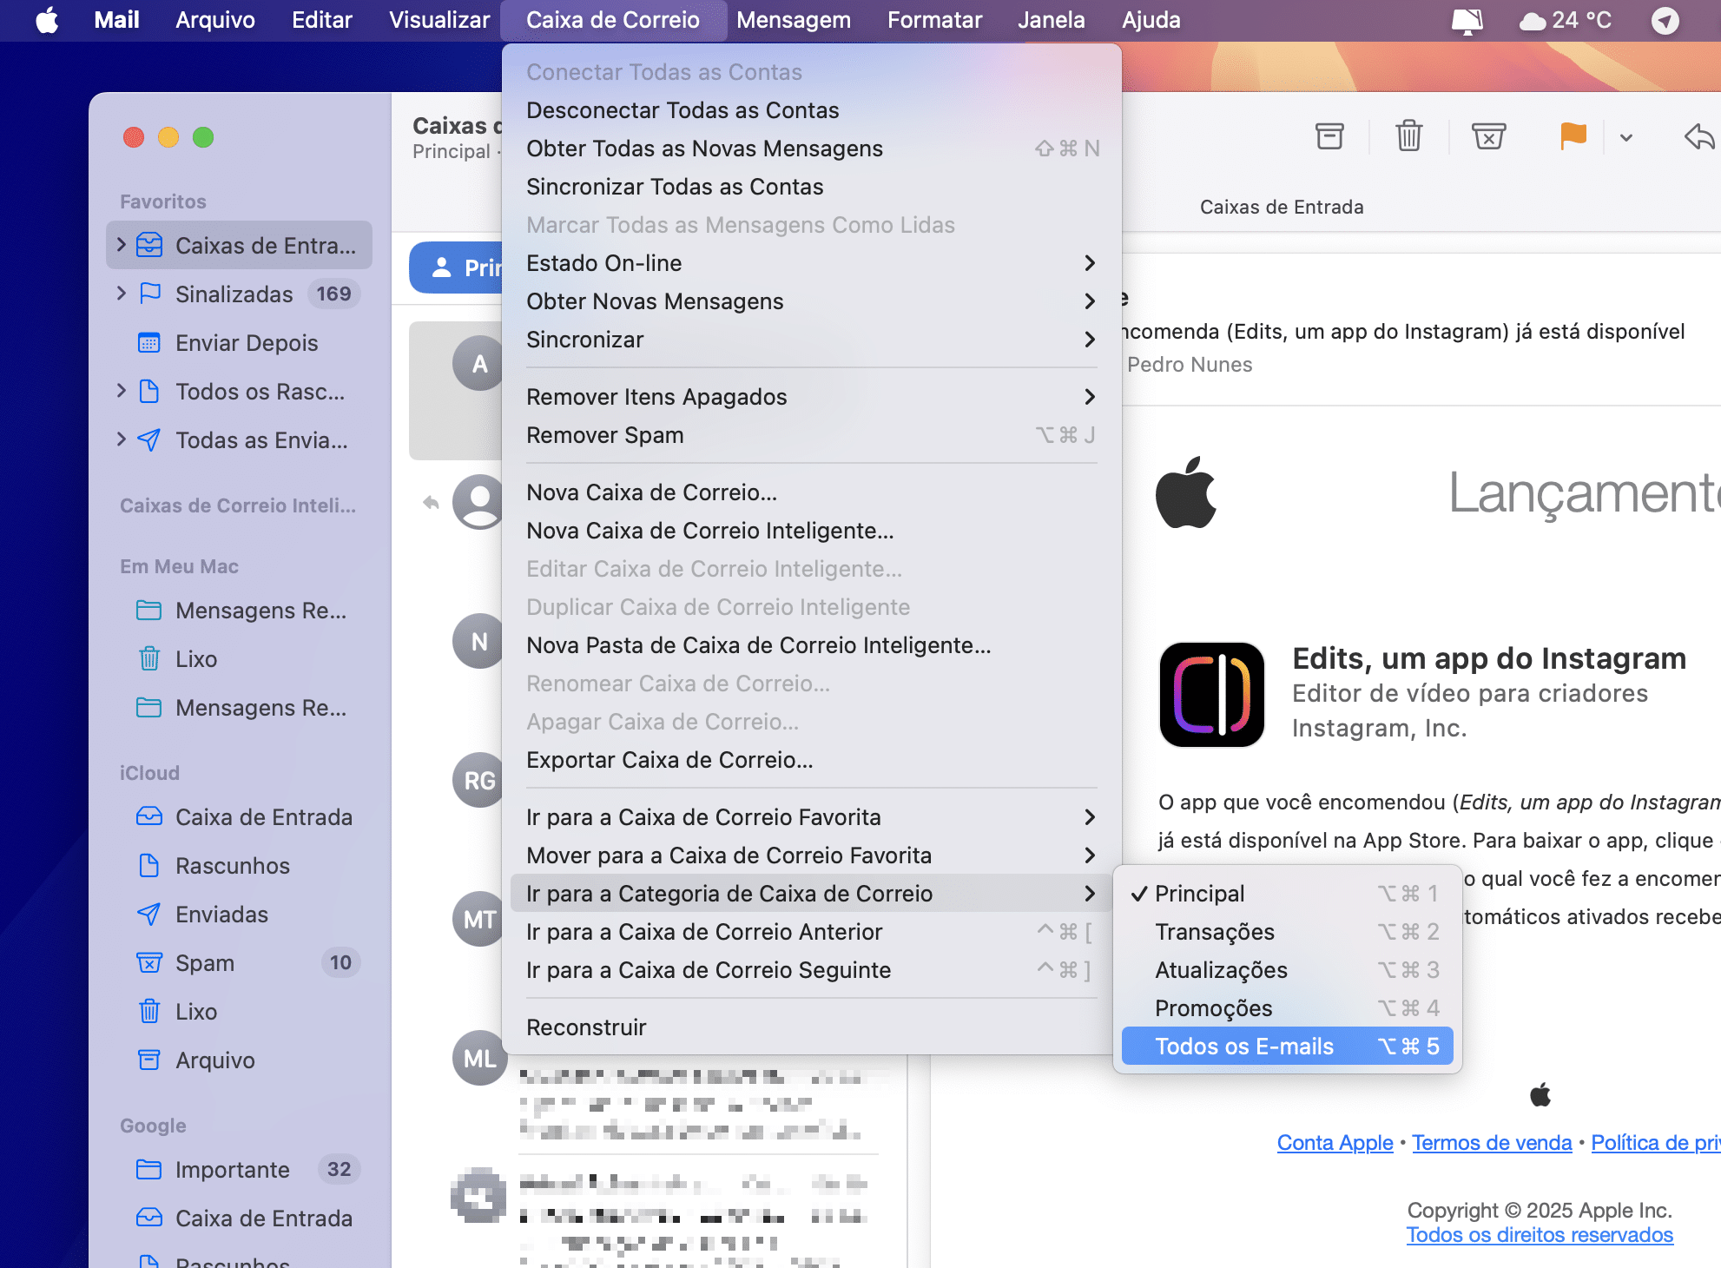Click the location arrow menu bar icon
Screen dimensions: 1721x1268
(x=1665, y=20)
